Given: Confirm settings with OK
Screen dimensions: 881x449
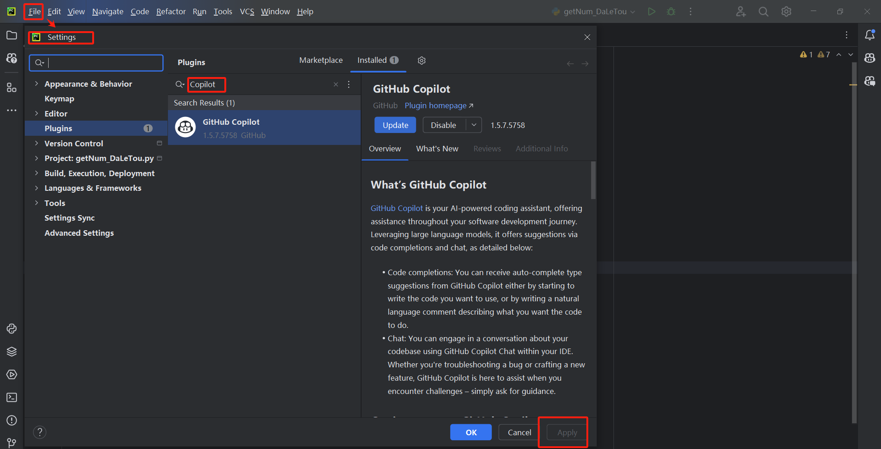Looking at the screenshot, I should (x=471, y=432).
